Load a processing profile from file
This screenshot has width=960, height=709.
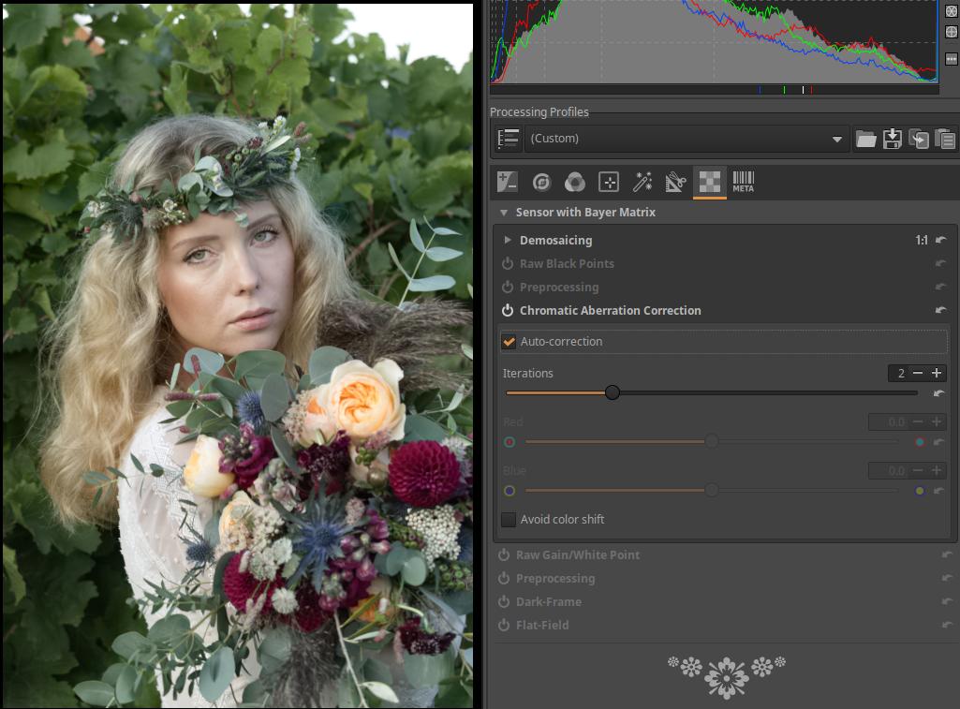point(866,139)
